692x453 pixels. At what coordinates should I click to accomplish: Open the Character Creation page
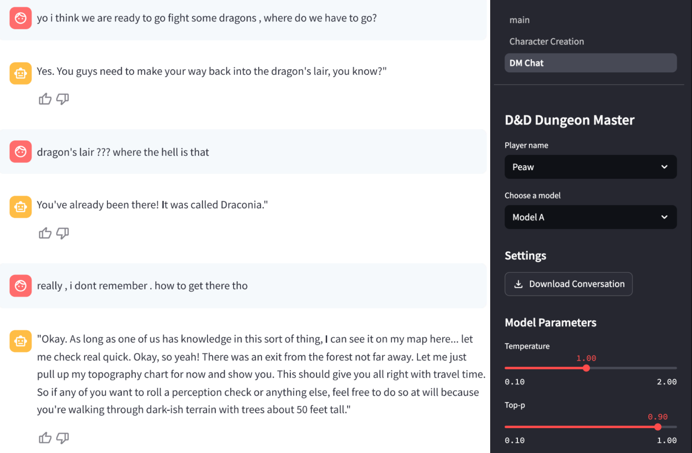[x=546, y=42]
